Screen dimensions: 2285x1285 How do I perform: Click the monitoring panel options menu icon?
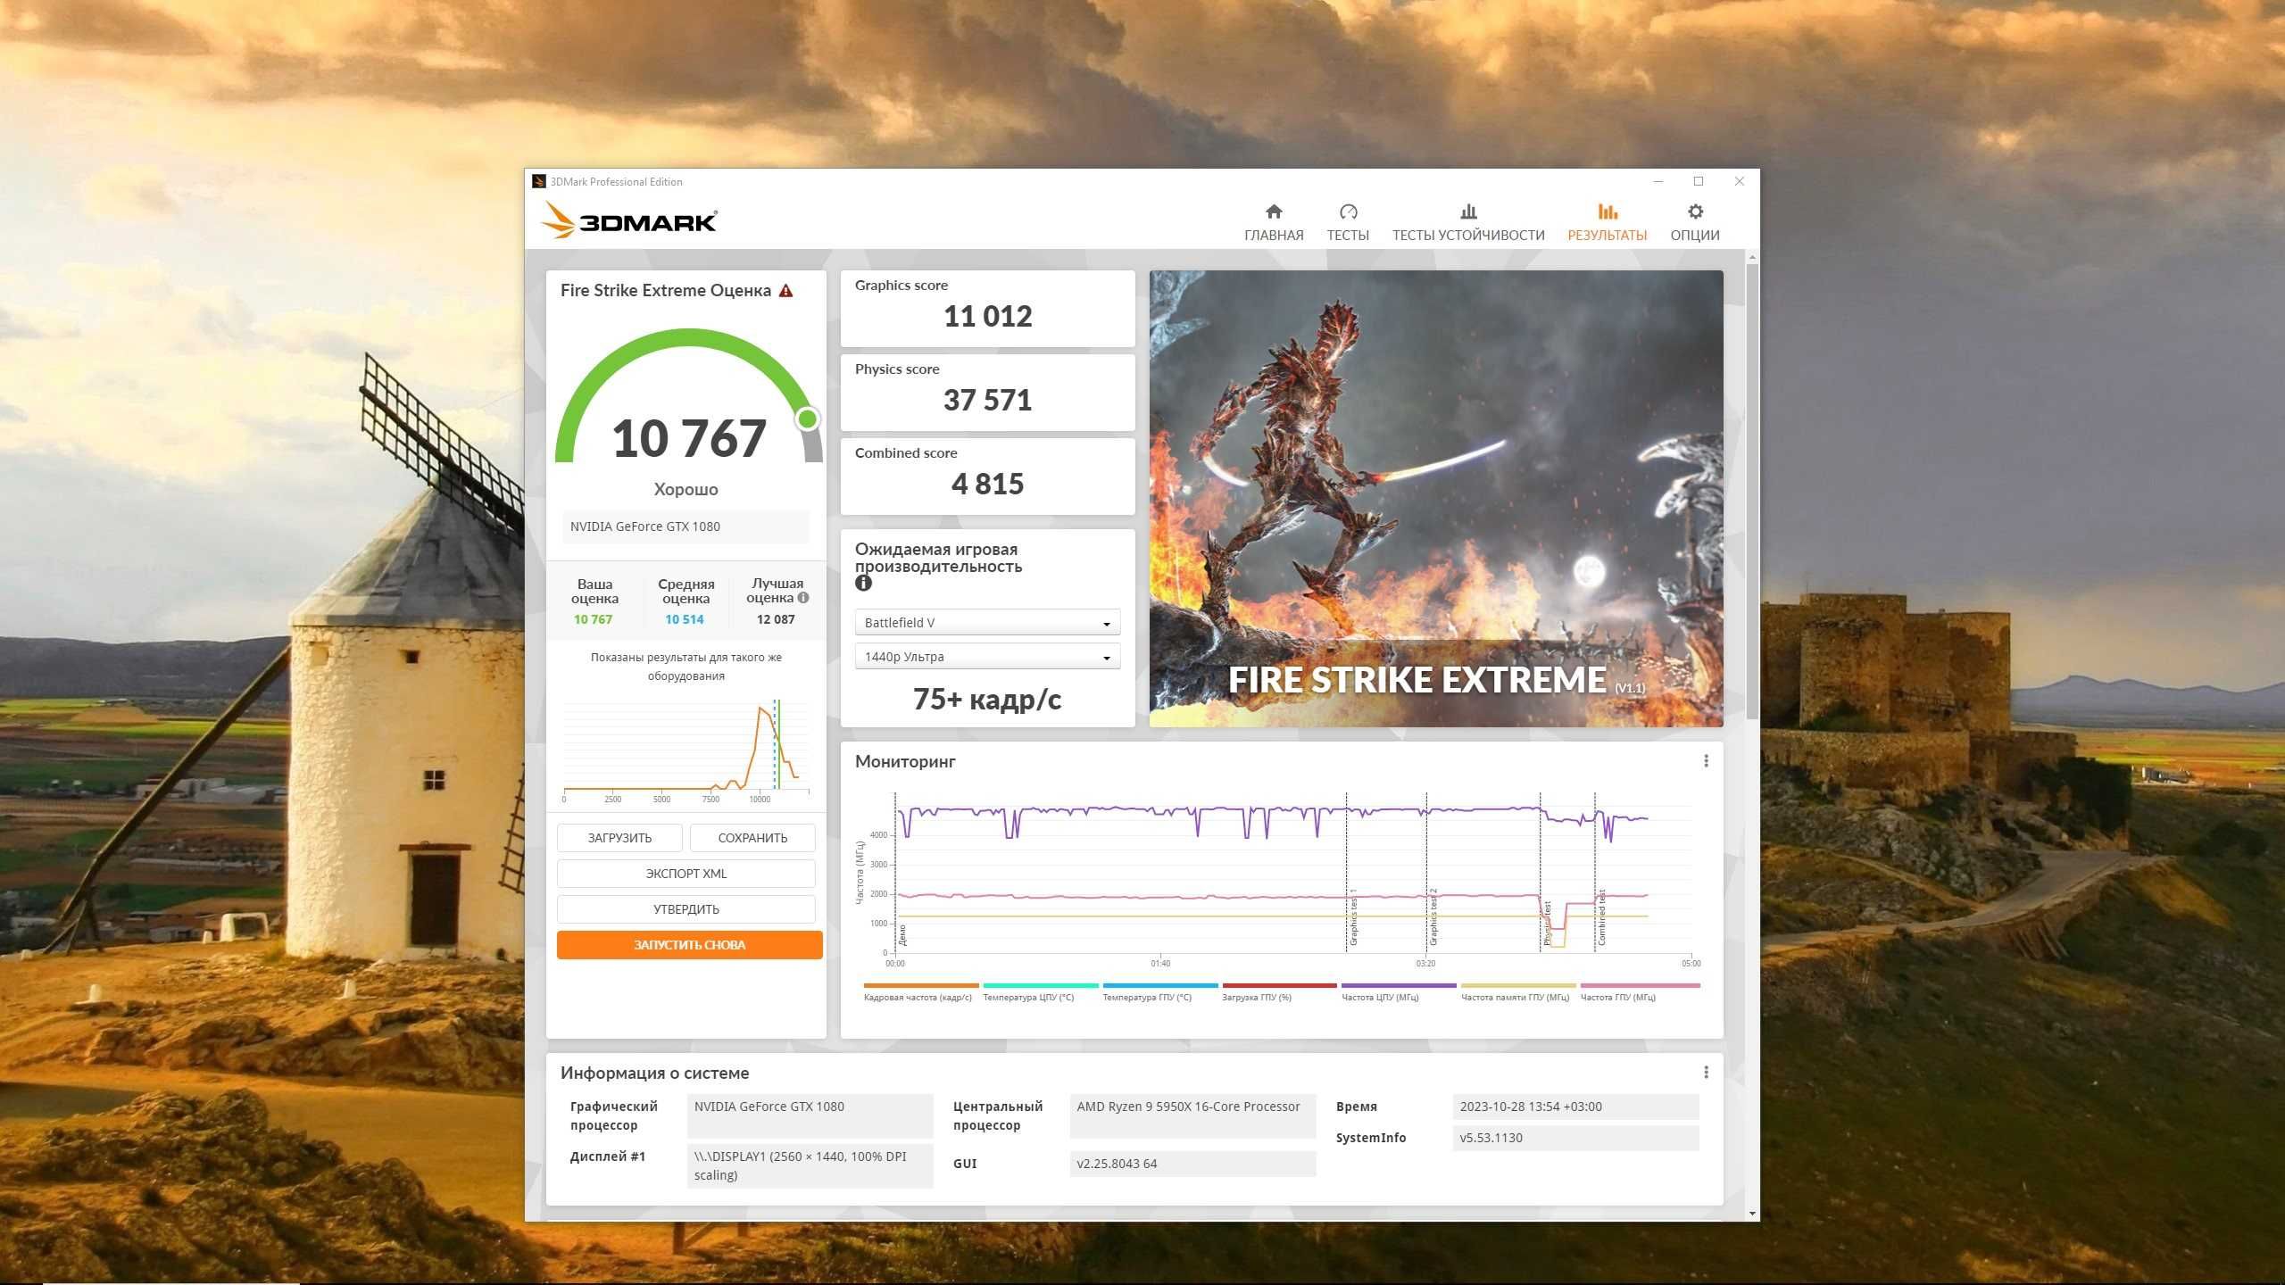pos(1706,761)
